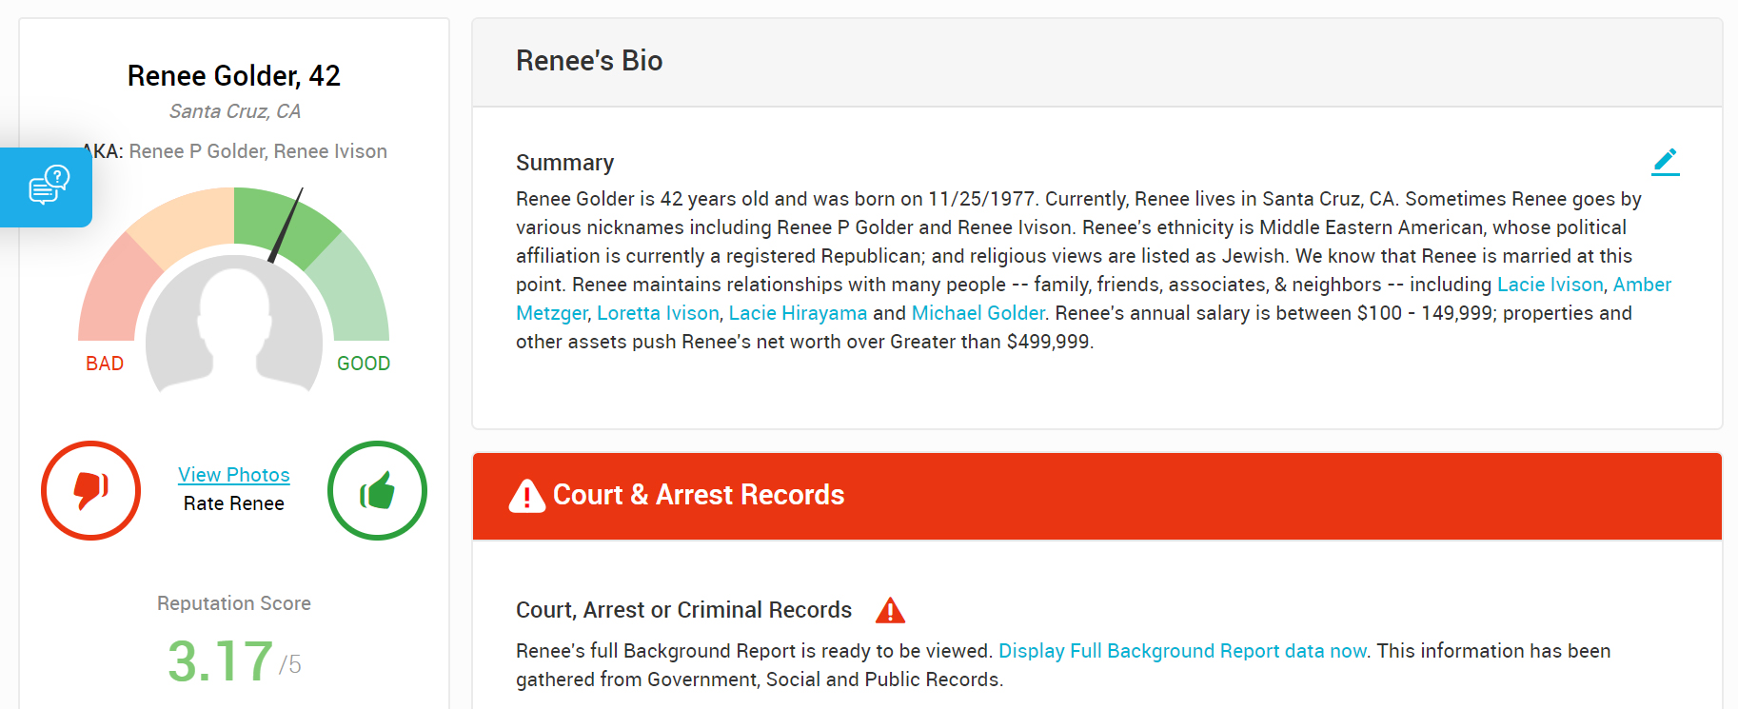Click the thumbs down rating icon
The width and height of the screenshot is (1738, 709).
point(91,490)
